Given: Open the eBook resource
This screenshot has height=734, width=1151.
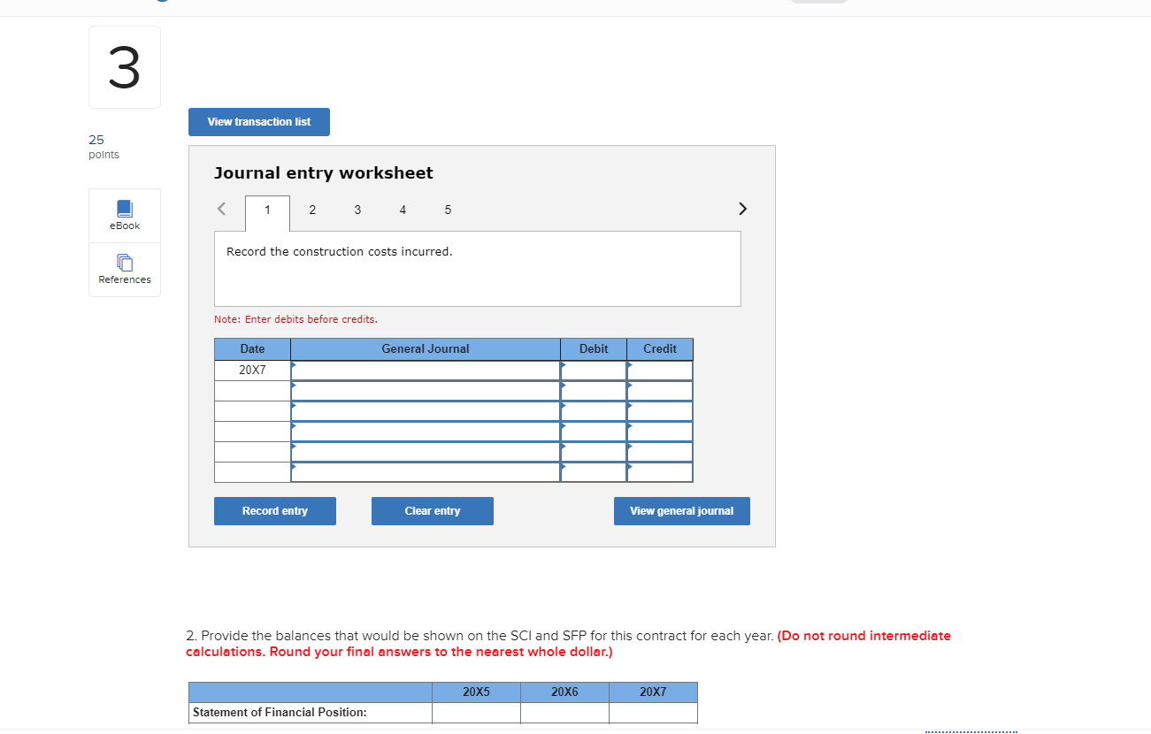Looking at the screenshot, I should click(124, 215).
